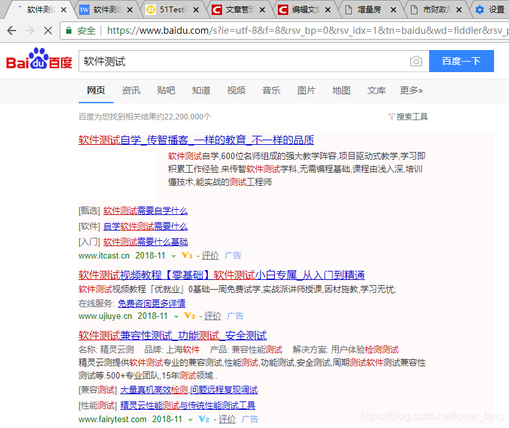Click V3 badge on www.ujiuye.cn result
Screen dimensions: 509x428
190,316
